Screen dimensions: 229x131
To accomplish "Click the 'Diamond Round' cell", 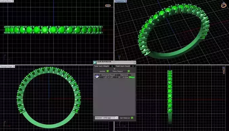I will click(108, 75).
